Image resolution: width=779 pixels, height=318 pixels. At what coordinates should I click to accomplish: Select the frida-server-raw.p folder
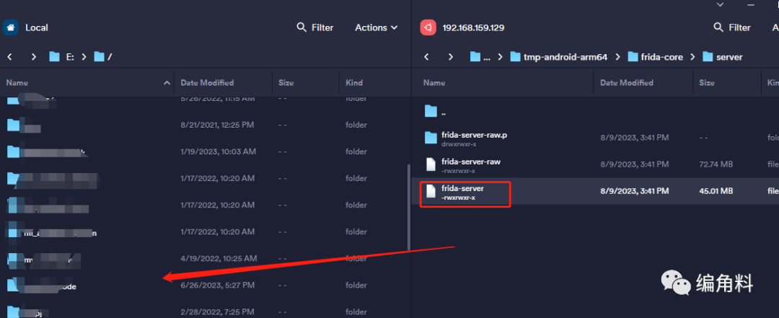[x=595, y=138]
